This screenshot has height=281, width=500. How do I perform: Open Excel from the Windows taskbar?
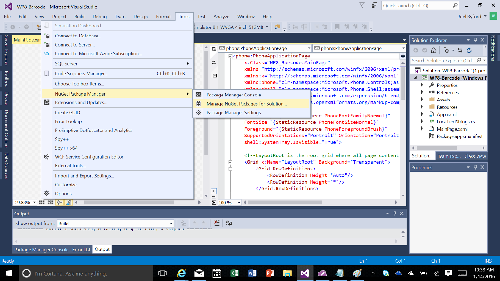pos(234,274)
